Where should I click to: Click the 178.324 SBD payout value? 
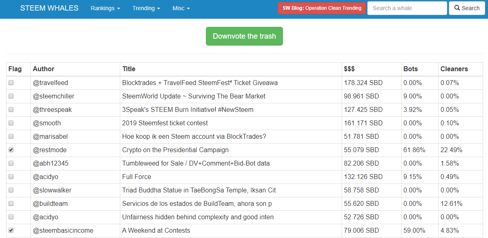(x=363, y=83)
